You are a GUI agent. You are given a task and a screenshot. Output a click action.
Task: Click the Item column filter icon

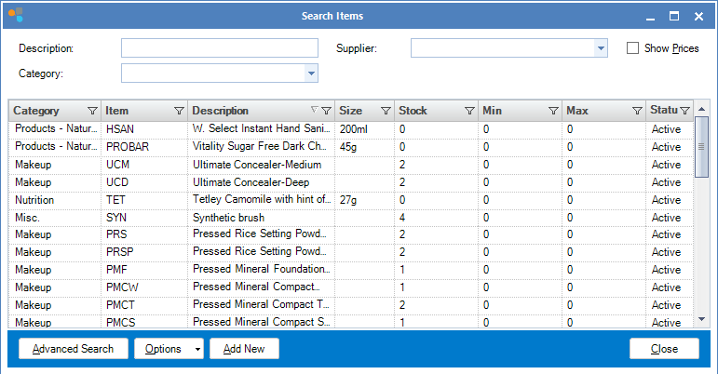tap(179, 111)
